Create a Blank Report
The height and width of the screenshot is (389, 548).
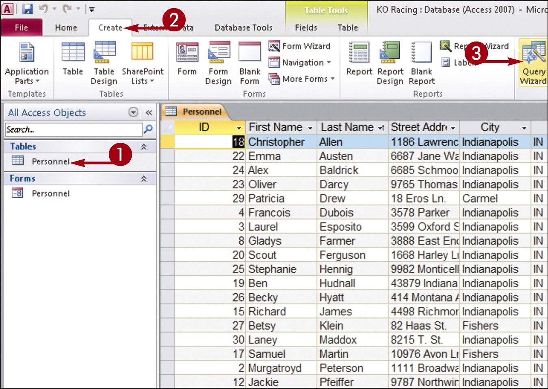[422, 63]
